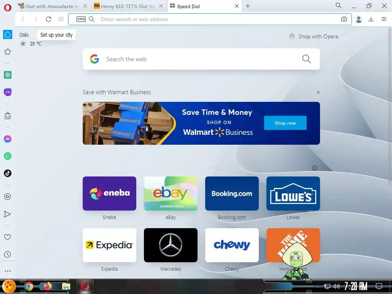Image resolution: width=392 pixels, height=294 pixels.
Task: Click Shop now on Walmart banner
Action: 285,123
